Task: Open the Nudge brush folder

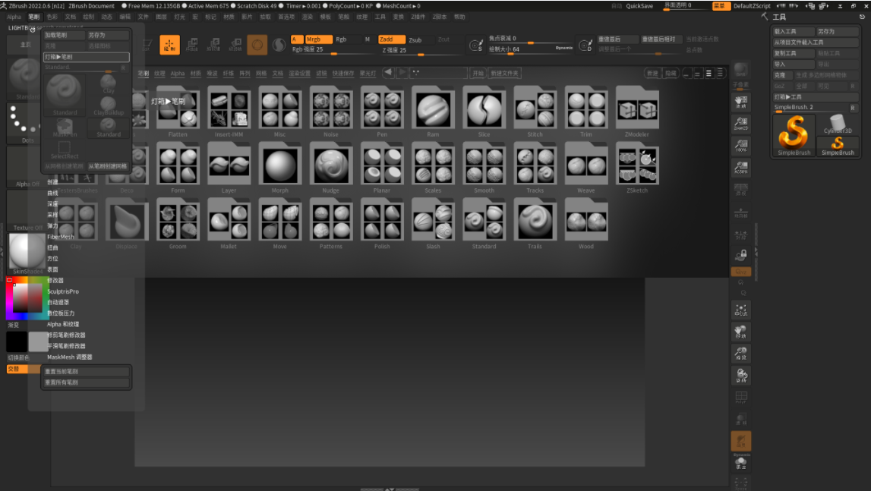Action: (330, 168)
